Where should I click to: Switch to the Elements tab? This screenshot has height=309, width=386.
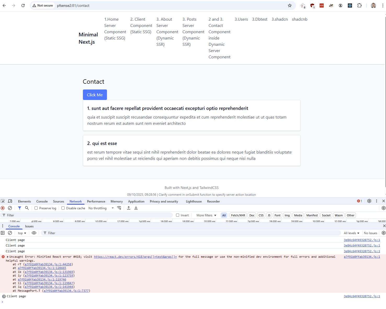pos(24,201)
